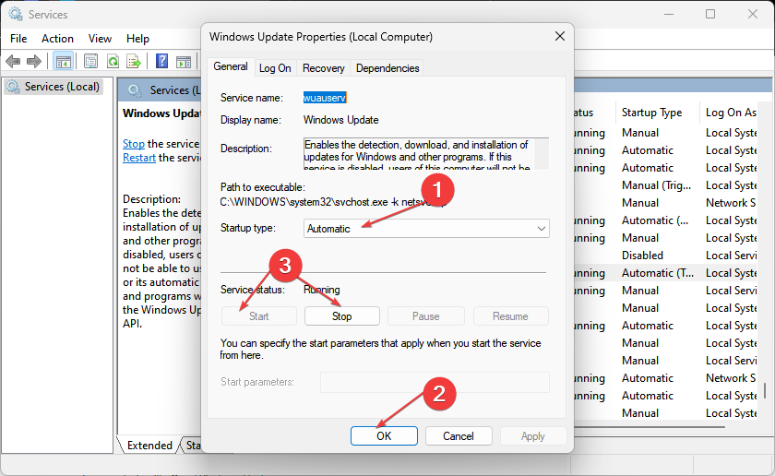775x476 pixels.
Task: Click the Automatic (T... startup type cell
Action: 658,273
